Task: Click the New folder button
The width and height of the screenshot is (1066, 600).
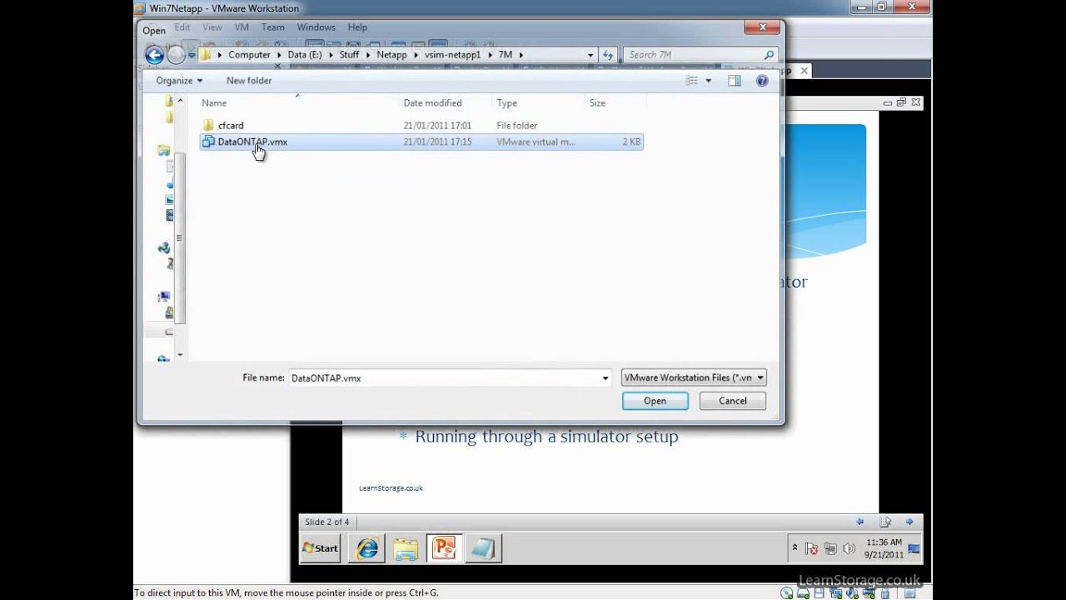Action: pyautogui.click(x=249, y=81)
